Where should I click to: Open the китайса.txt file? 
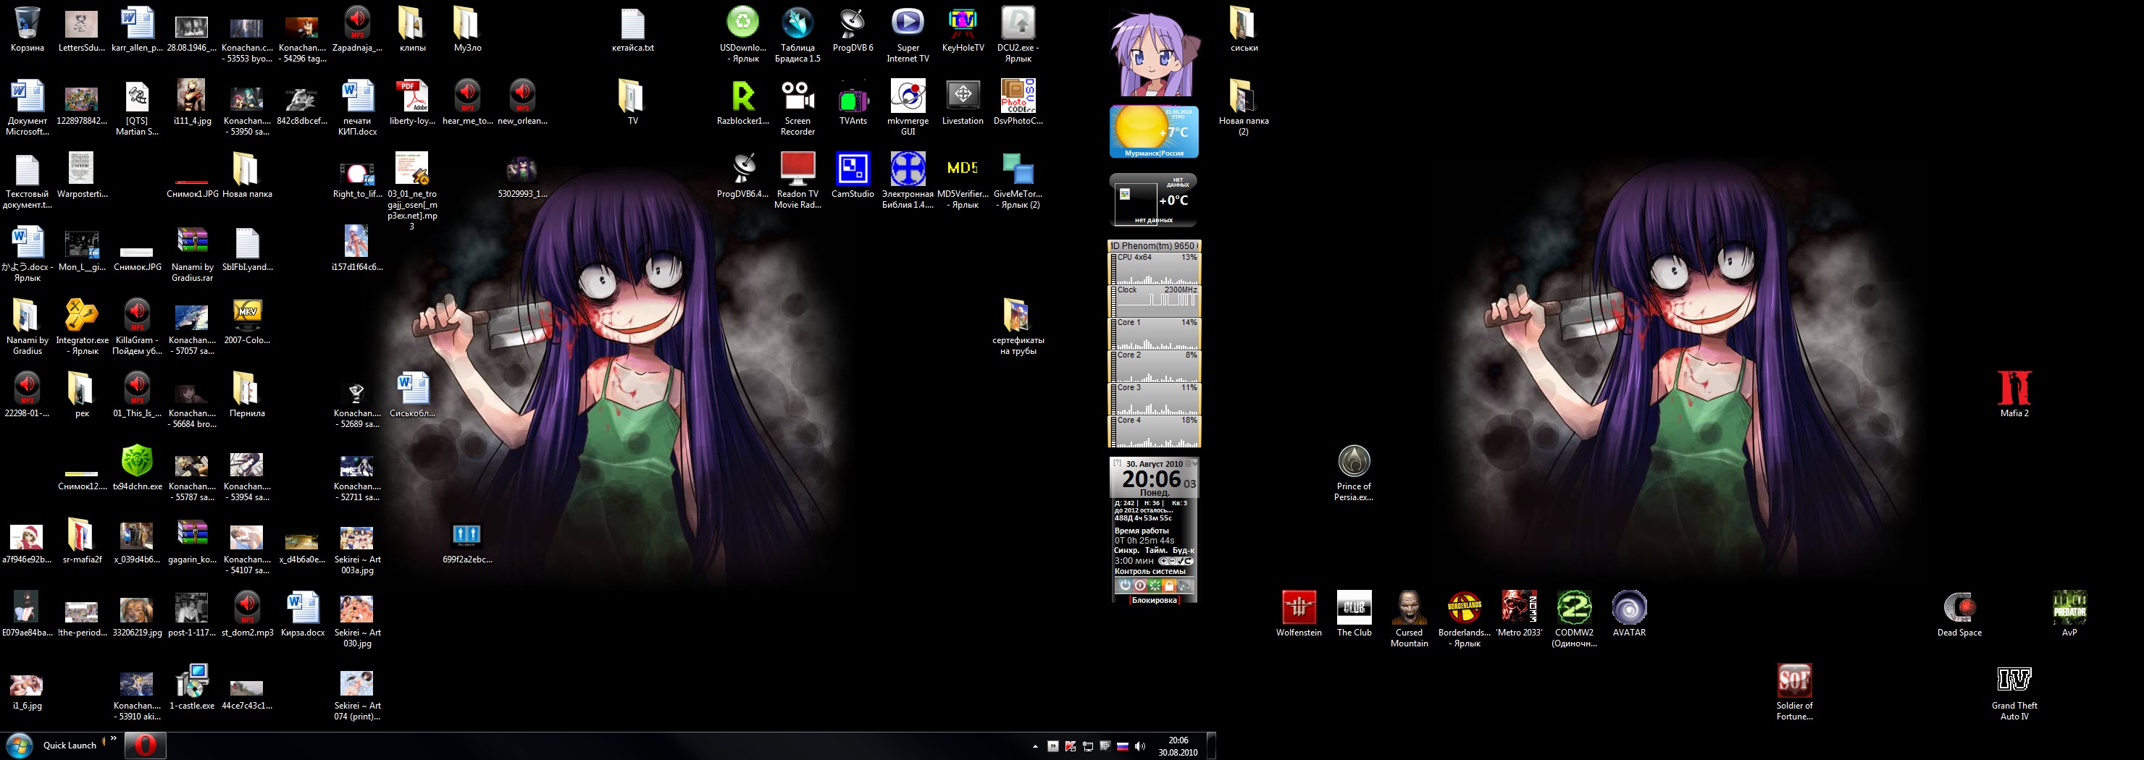(x=632, y=29)
